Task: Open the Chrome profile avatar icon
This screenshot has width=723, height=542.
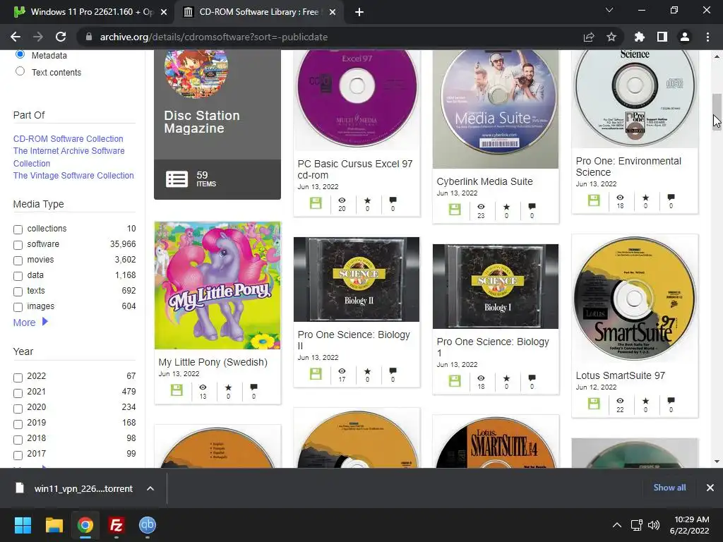Action: [x=685, y=37]
